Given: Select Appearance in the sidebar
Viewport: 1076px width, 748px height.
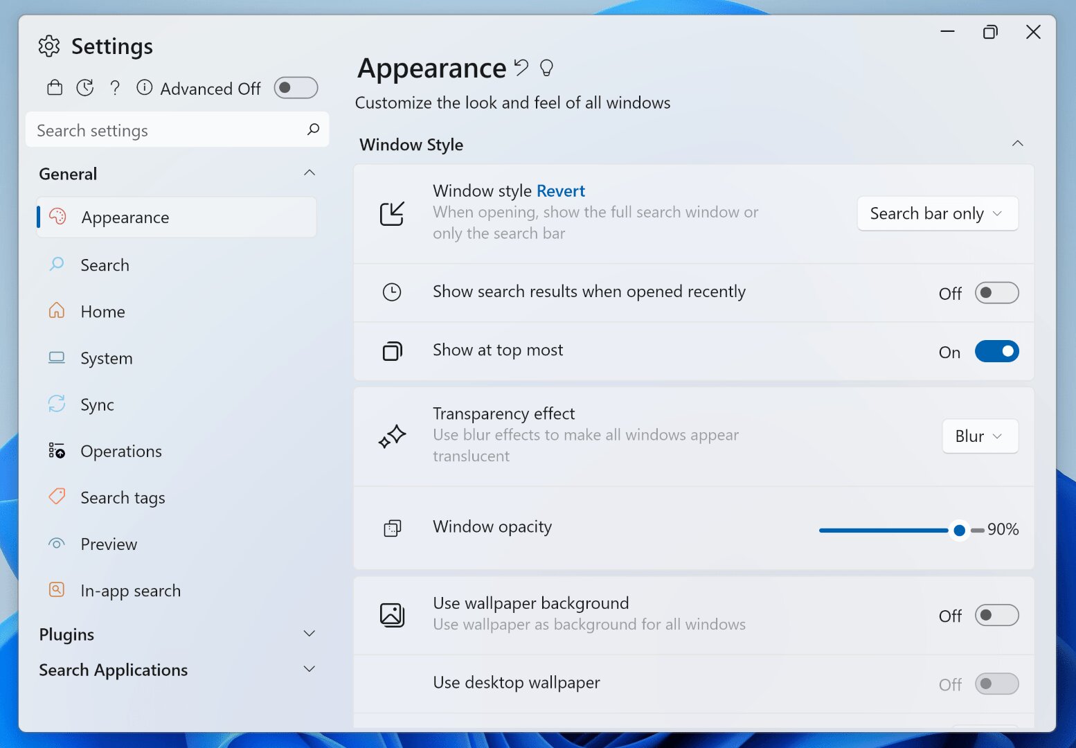Looking at the screenshot, I should 177,217.
